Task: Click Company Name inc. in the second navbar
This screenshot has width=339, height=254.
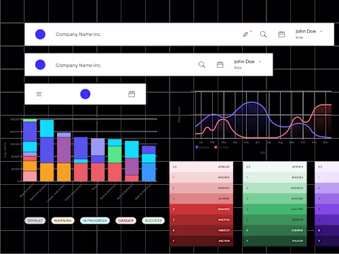Action: coord(79,65)
